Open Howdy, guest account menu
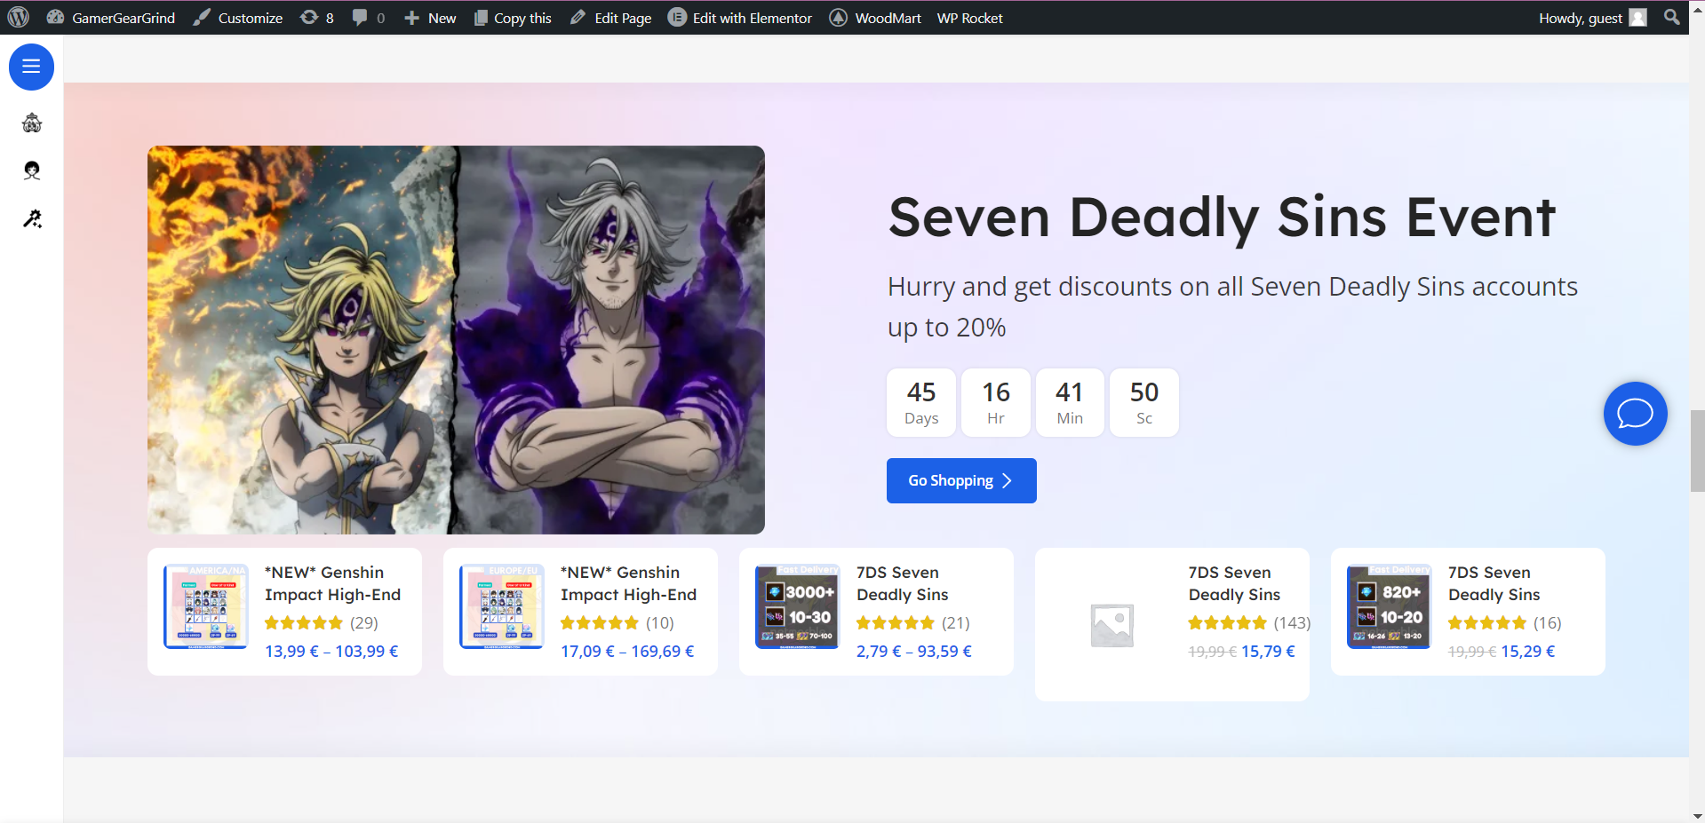Viewport: 1705px width, 823px height. (x=1592, y=18)
